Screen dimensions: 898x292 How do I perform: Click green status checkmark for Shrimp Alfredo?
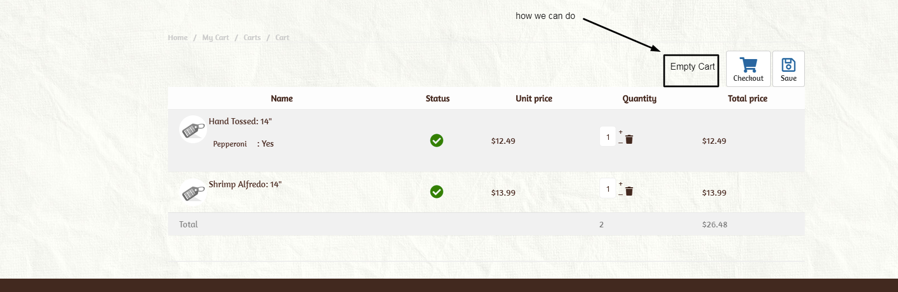(x=436, y=192)
